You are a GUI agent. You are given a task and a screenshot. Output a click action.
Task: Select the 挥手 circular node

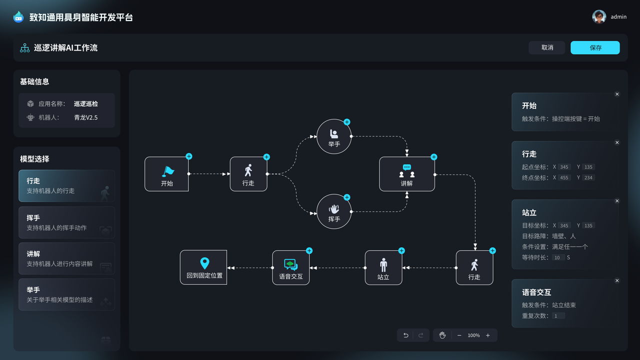334,211
